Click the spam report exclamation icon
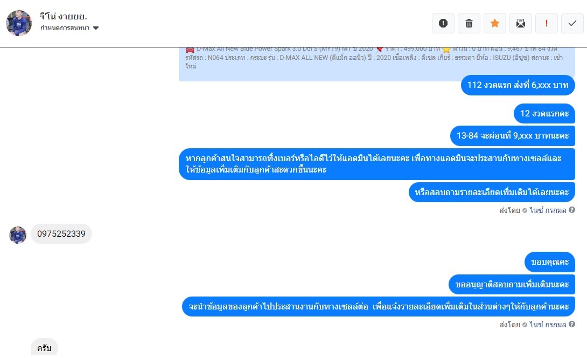Screen dimensions: 587x358 443,23
